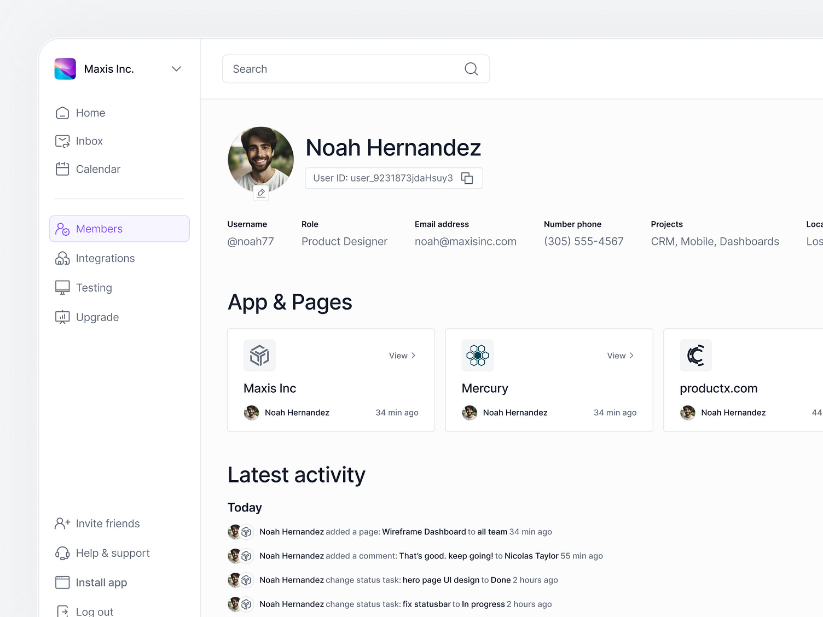Image resolution: width=823 pixels, height=617 pixels.
Task: Select the Members menu item
Action: [x=119, y=229]
